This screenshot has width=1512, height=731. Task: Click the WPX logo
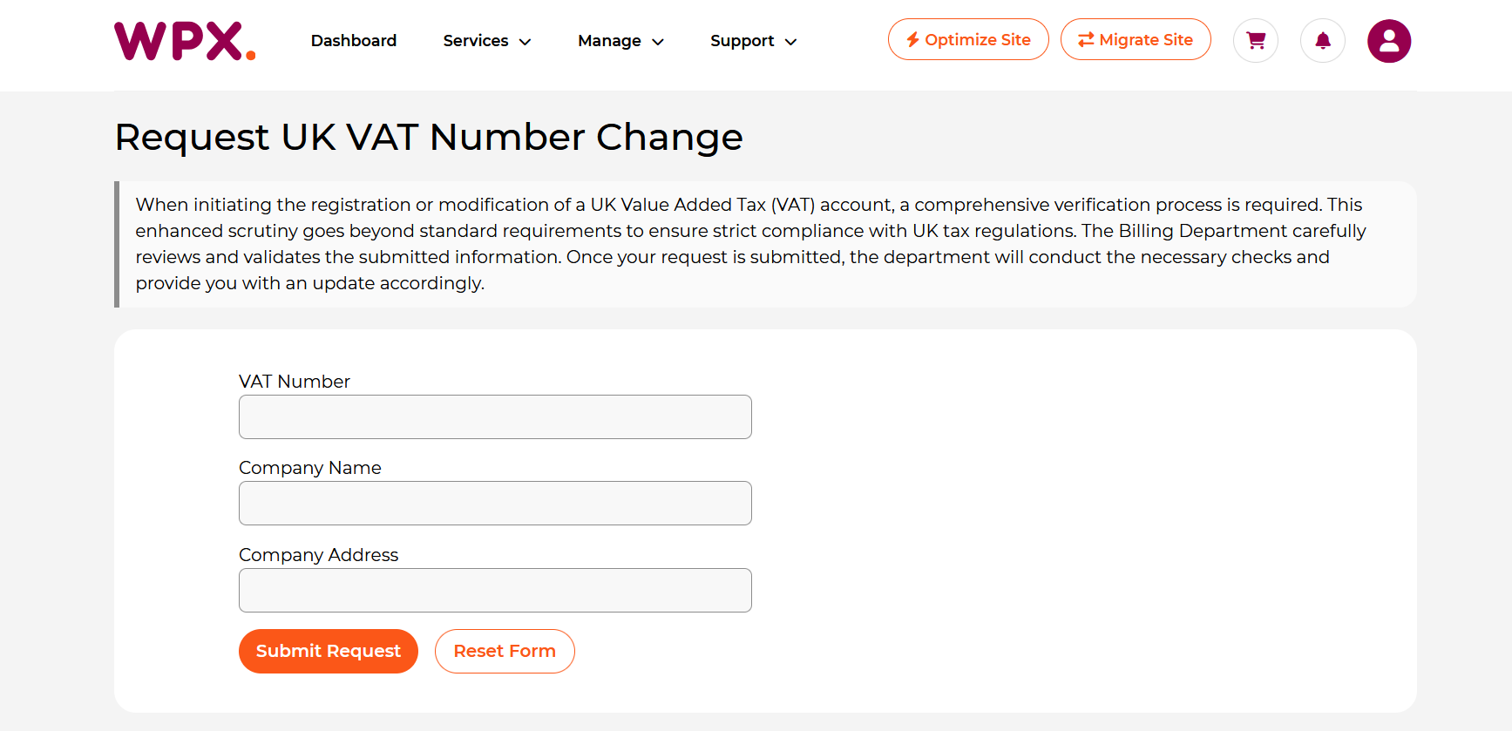point(185,41)
